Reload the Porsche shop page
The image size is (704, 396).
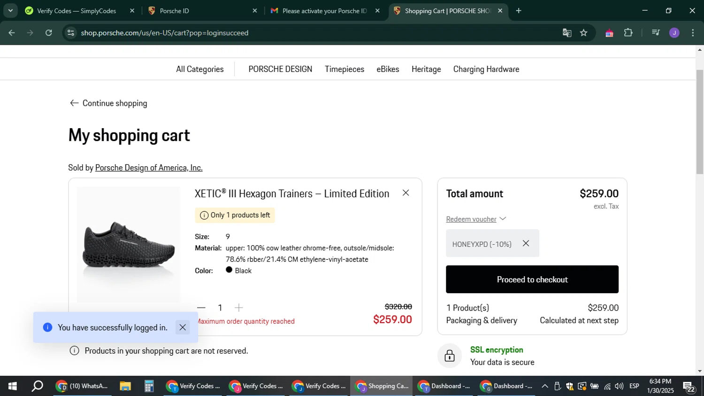49,33
